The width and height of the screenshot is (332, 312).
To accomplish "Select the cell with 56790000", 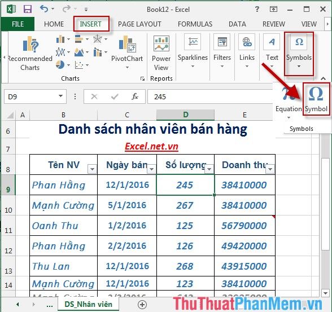I will tap(245, 226).
